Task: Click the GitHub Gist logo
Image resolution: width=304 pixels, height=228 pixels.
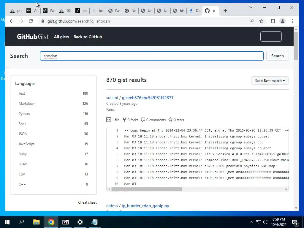Action: tap(33, 37)
